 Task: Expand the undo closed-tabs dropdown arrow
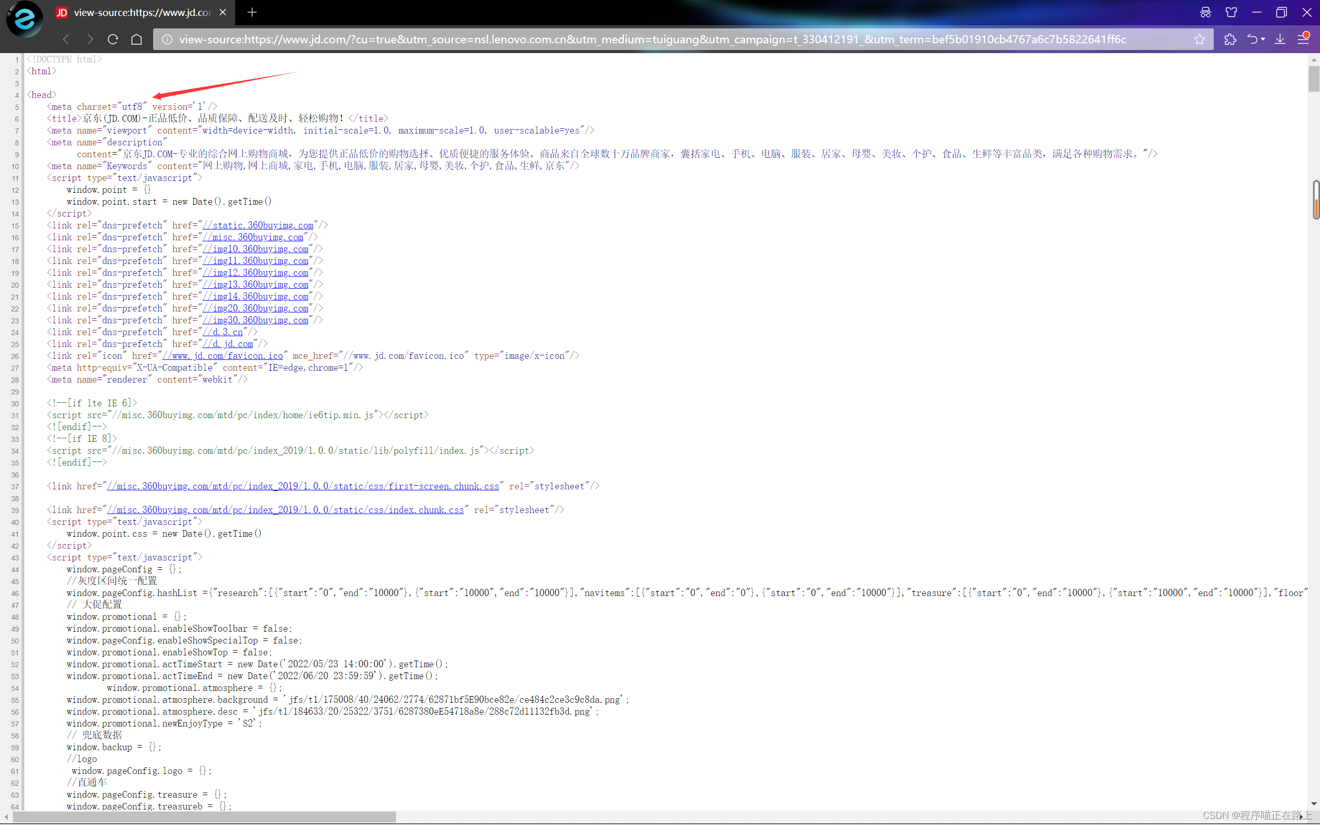coord(1263,39)
